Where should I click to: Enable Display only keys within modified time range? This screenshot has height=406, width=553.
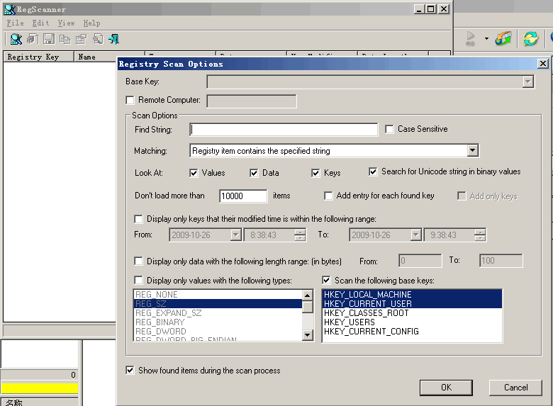click(138, 219)
